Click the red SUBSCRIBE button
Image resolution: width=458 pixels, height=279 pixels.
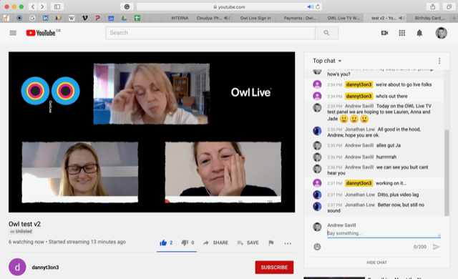274,268
